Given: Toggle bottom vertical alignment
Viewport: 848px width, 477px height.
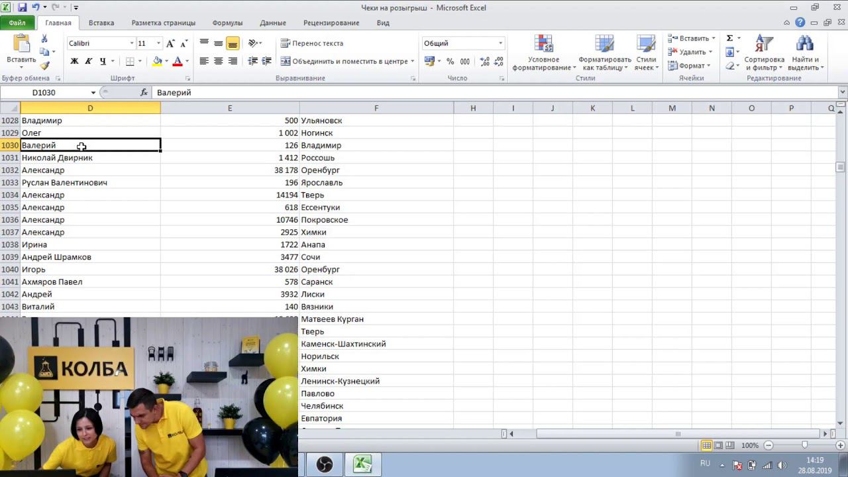Looking at the screenshot, I should (x=233, y=44).
